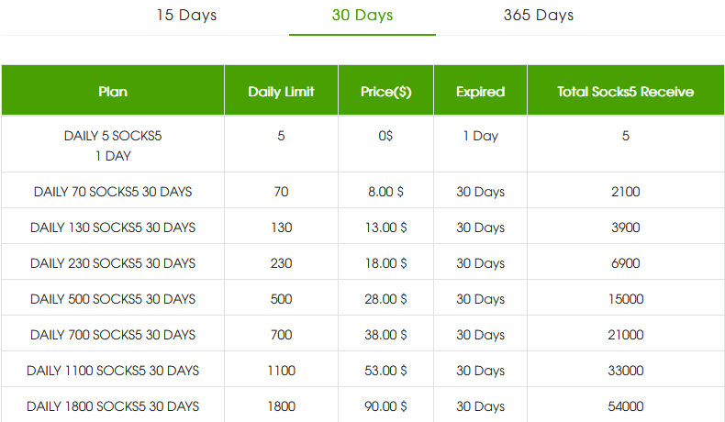Switch to the 15 Days tab
This screenshot has height=422, width=725.
click(x=186, y=16)
